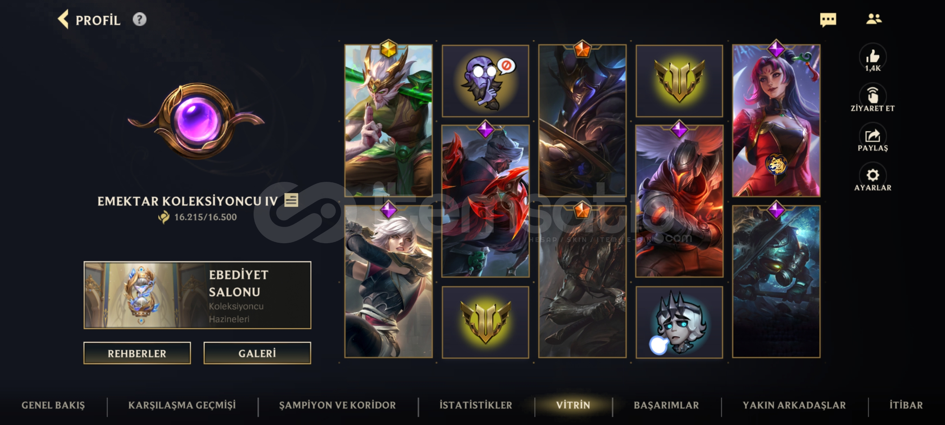This screenshot has height=425, width=945.
Task: Open the Karşılaşma Geçmişi tab
Action: pyautogui.click(x=182, y=405)
